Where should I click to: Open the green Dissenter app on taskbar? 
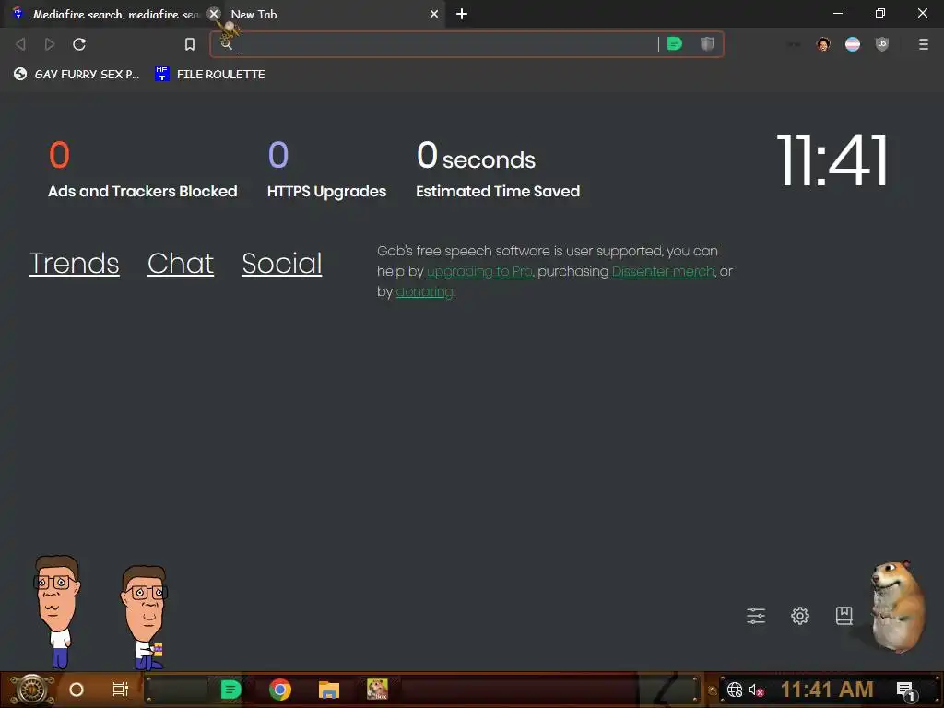(230, 690)
